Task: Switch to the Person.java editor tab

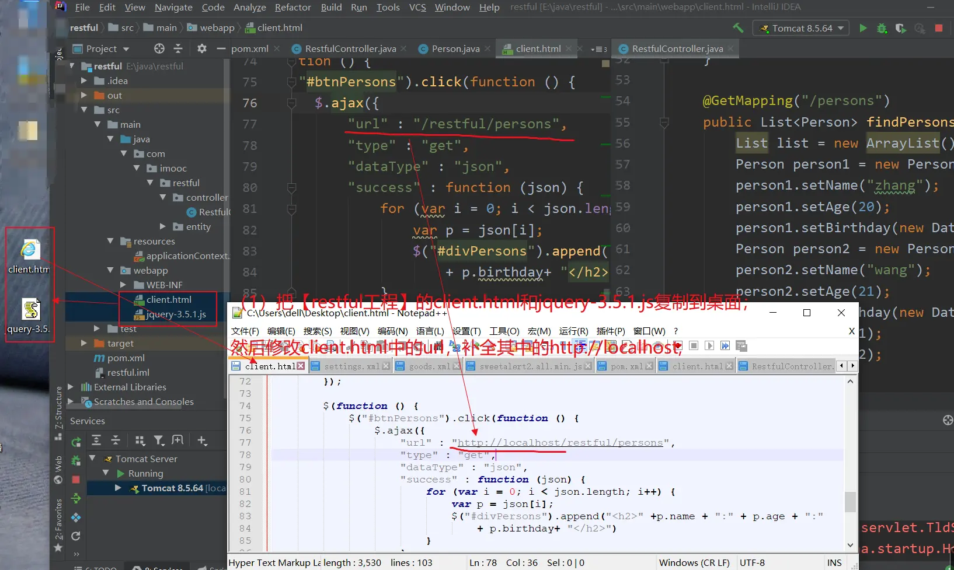Action: click(455, 49)
